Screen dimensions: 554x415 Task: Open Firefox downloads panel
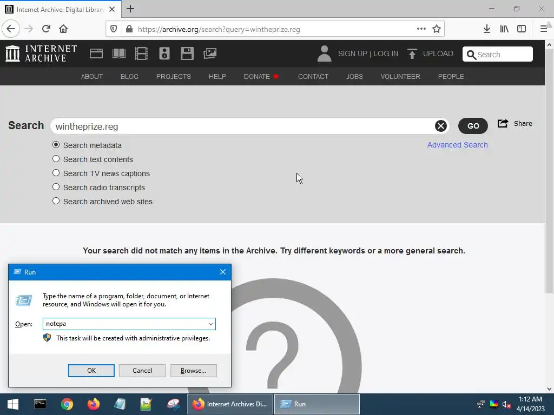tap(487, 29)
